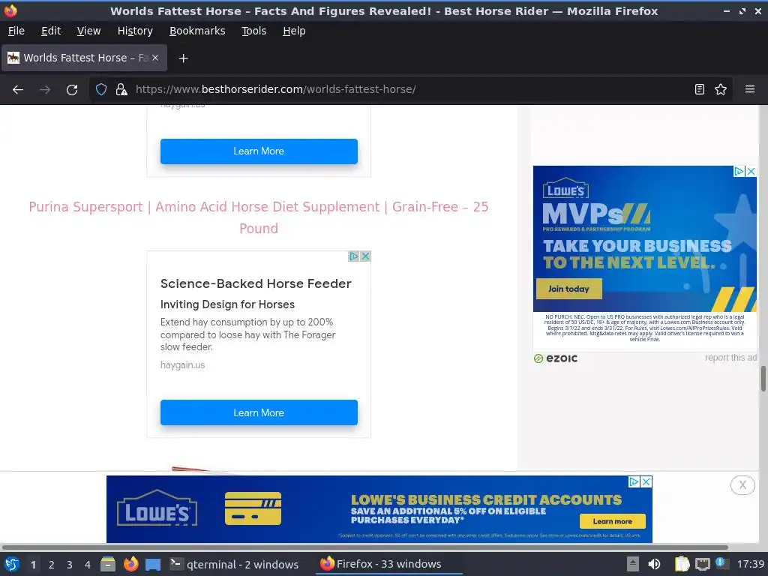Click the ezoic logo
The width and height of the screenshot is (768, 576).
[x=556, y=358]
